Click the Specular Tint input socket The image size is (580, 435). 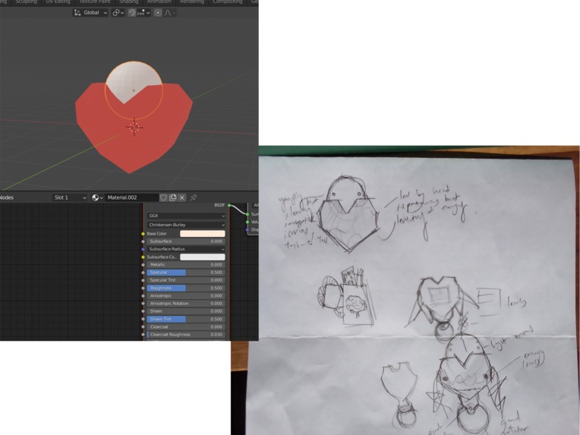tap(143, 280)
